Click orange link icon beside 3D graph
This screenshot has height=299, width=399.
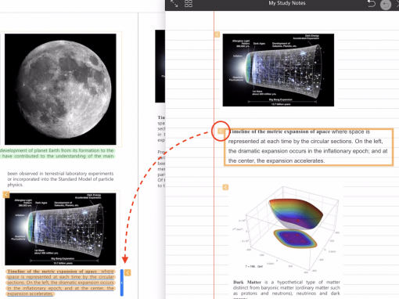225,187
